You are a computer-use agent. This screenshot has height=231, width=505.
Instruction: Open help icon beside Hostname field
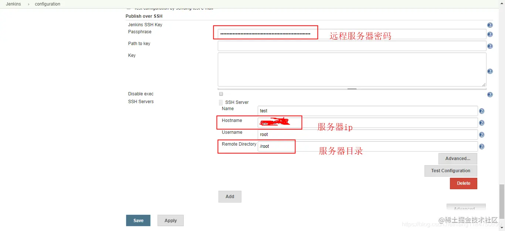(x=482, y=123)
